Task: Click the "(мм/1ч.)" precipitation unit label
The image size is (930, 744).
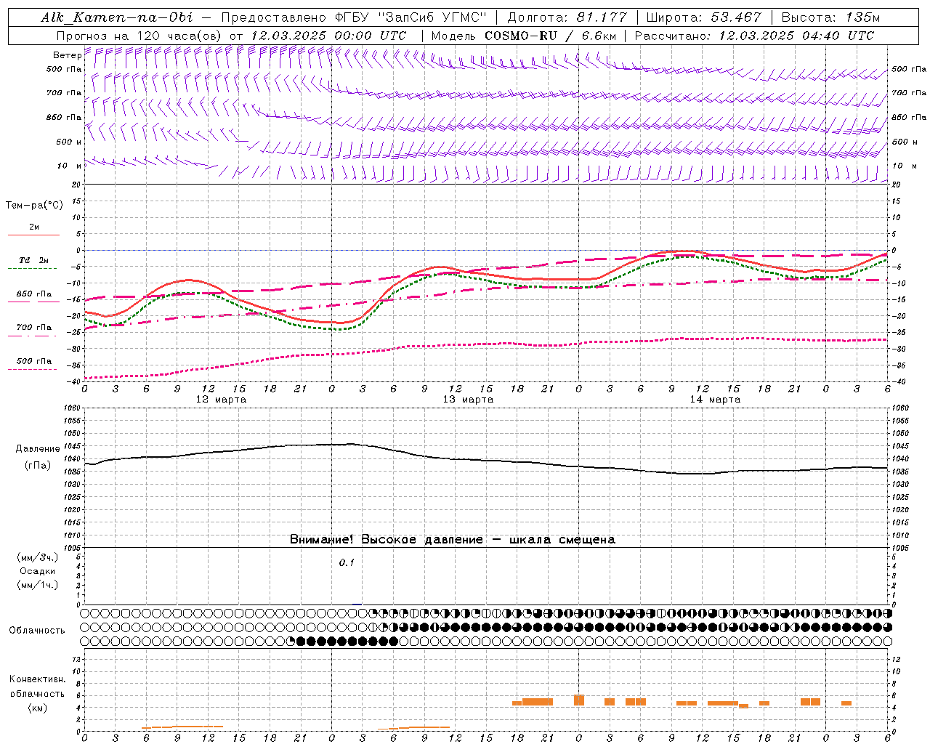Action: (x=38, y=585)
